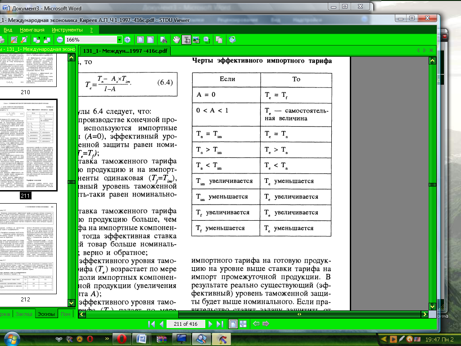The height and width of the screenshot is (346, 461).
Task: Click the globe help icon in toolbar
Action: [232, 40]
